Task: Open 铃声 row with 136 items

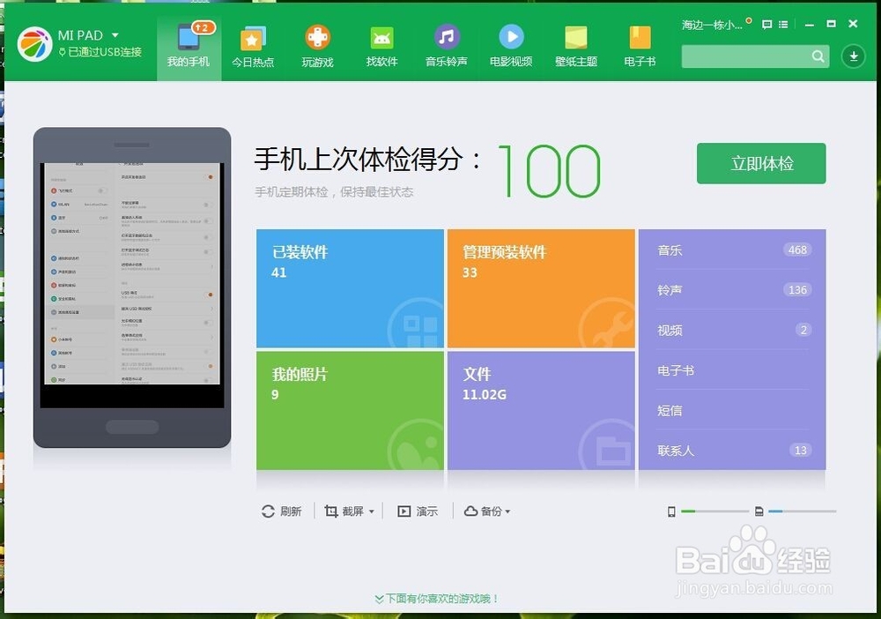Action: [x=733, y=290]
